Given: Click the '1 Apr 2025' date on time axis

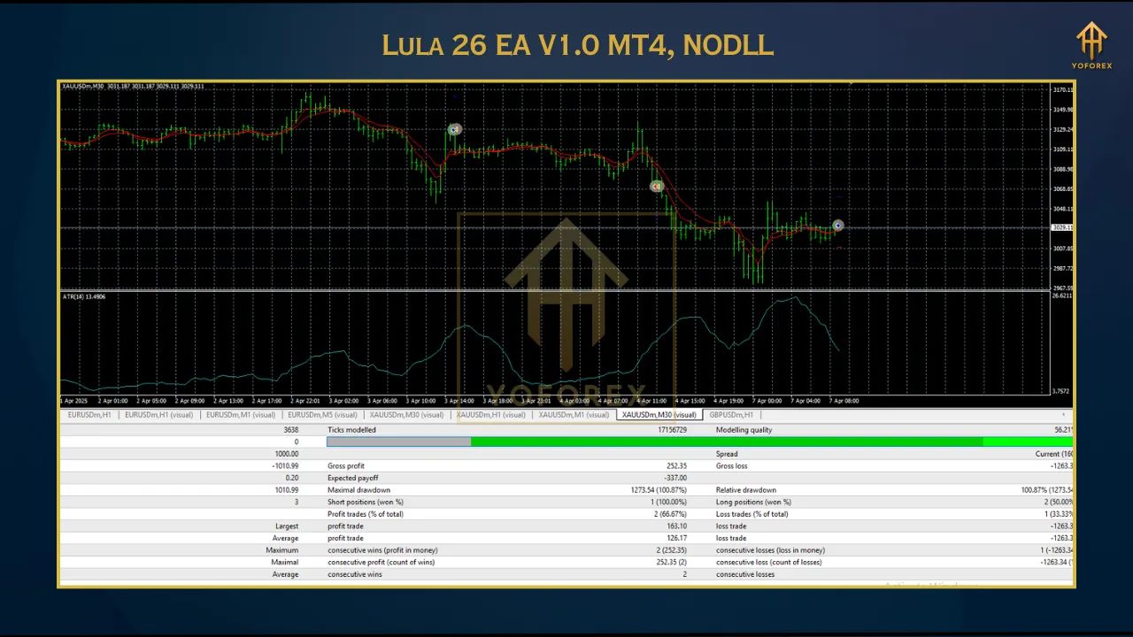Looking at the screenshot, I should click(74, 401).
